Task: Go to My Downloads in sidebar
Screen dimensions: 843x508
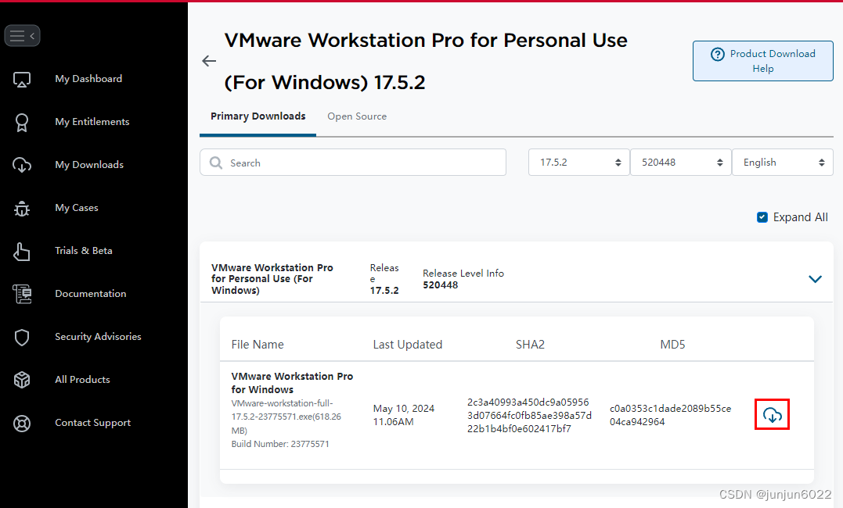Action: pyautogui.click(x=89, y=165)
